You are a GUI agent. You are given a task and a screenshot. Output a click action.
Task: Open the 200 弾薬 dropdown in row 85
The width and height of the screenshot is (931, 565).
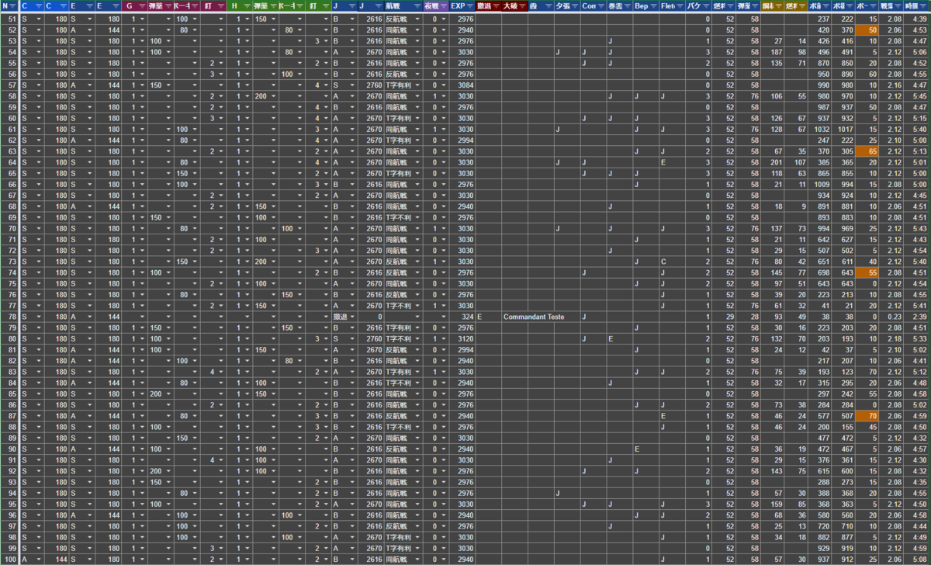click(167, 393)
